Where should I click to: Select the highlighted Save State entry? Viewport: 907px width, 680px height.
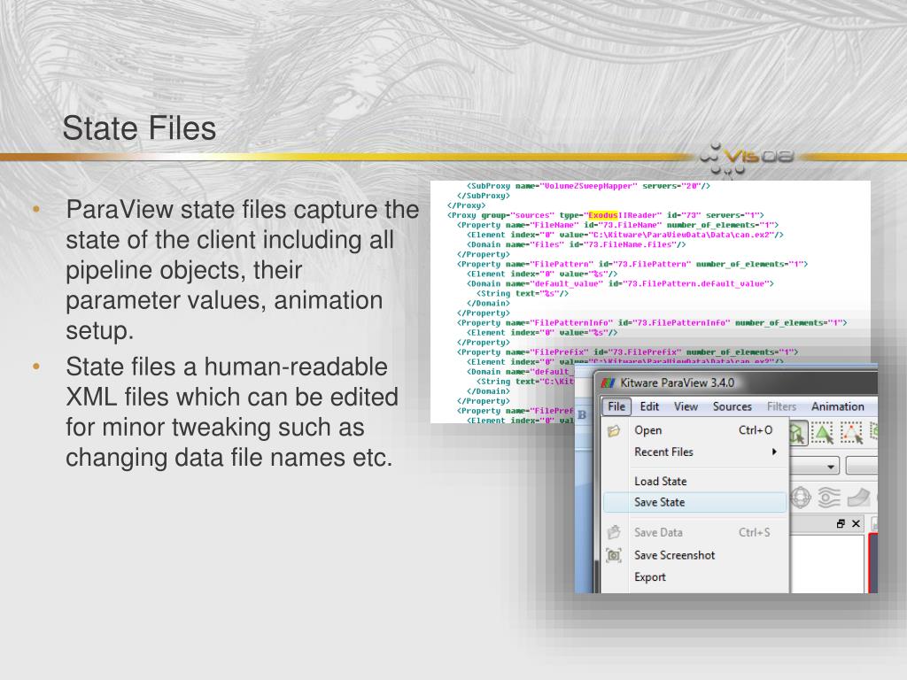694,503
